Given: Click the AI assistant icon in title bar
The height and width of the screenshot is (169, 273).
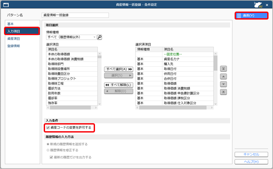Looking at the screenshot, I should [258, 5].
